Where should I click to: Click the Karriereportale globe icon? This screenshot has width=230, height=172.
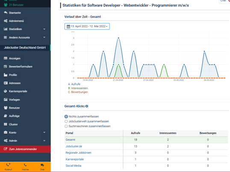[x=6, y=91]
